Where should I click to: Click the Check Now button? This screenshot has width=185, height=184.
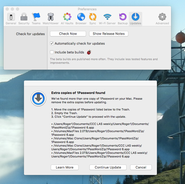(x=68, y=34)
